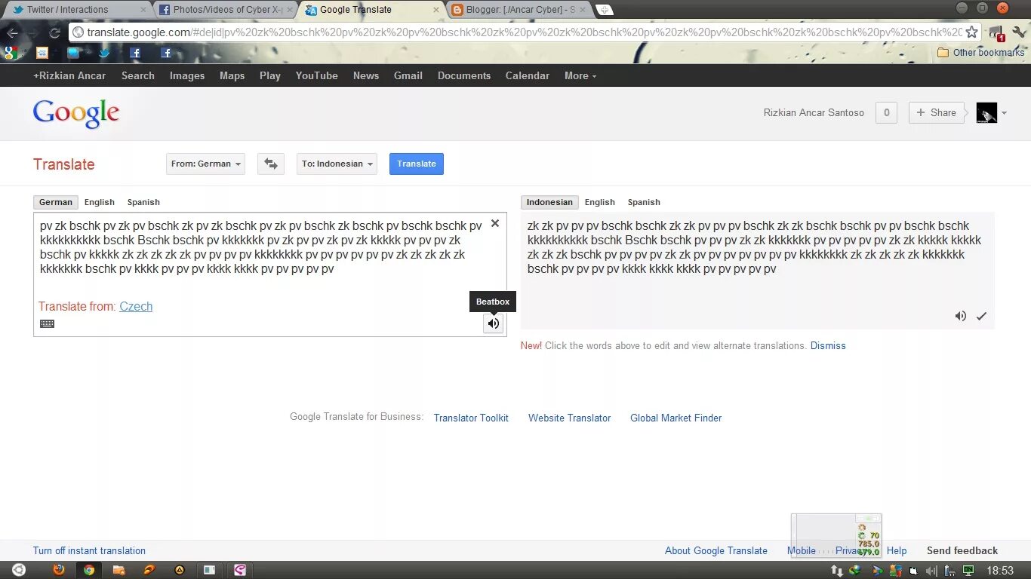Open file manager folder in taskbar

[119, 570]
